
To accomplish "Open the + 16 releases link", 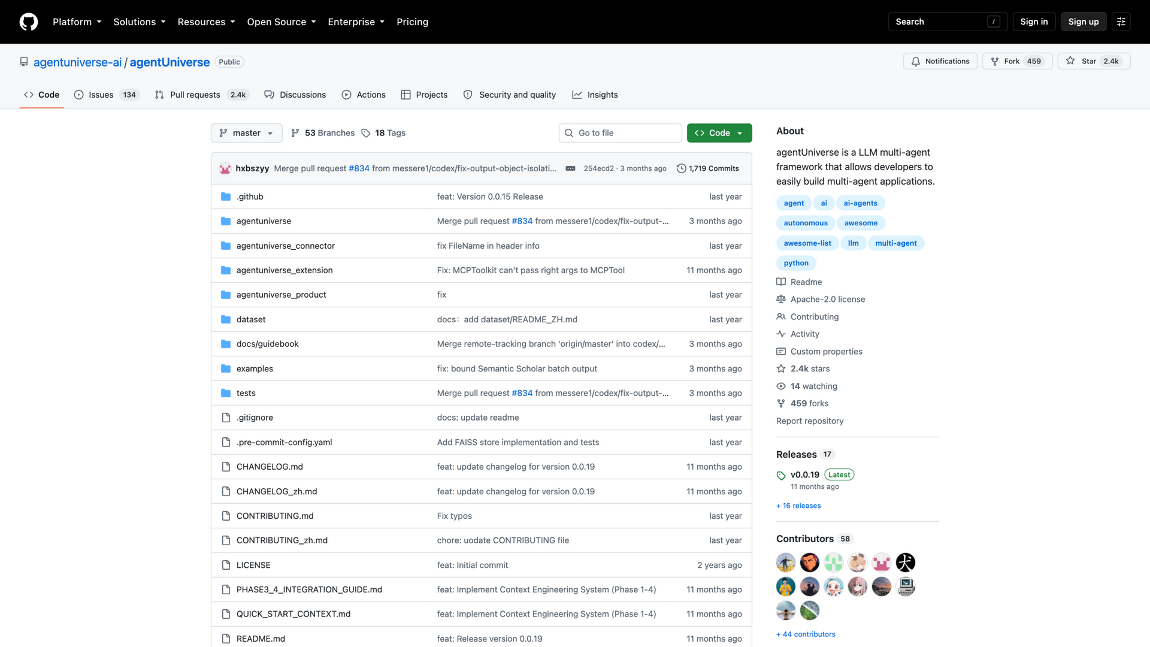I will (798, 506).
